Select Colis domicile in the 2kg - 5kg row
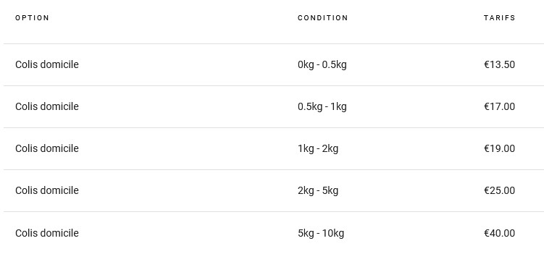The width and height of the screenshot is (544, 275). 47,190
